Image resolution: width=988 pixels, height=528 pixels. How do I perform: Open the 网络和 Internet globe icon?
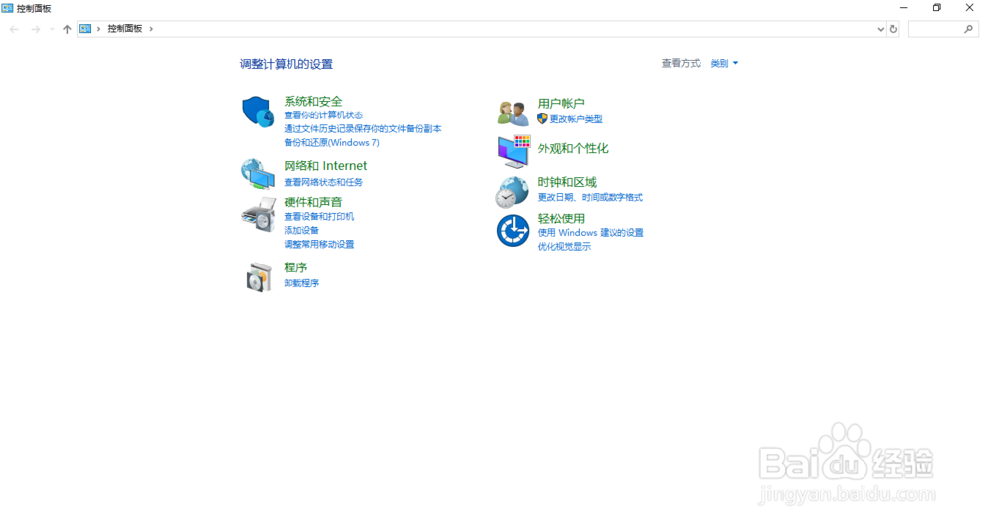coord(258,174)
